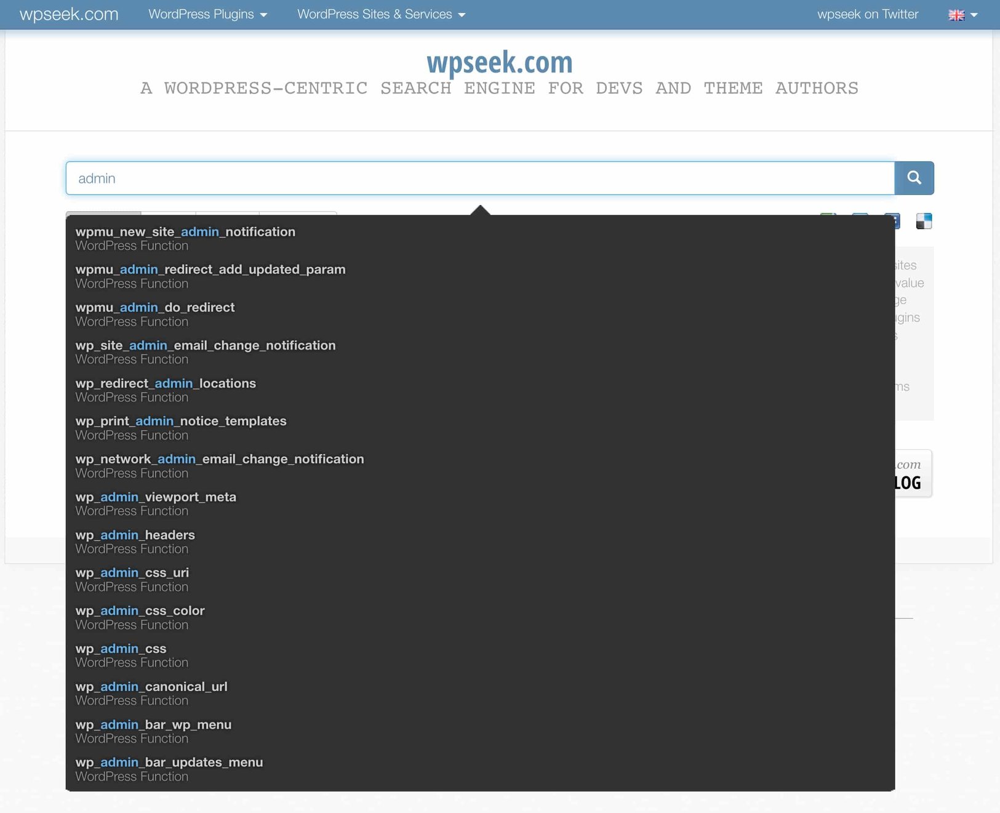The width and height of the screenshot is (1000, 813).
Task: Select suggestion wp_admin_css_uri
Action: [132, 572]
